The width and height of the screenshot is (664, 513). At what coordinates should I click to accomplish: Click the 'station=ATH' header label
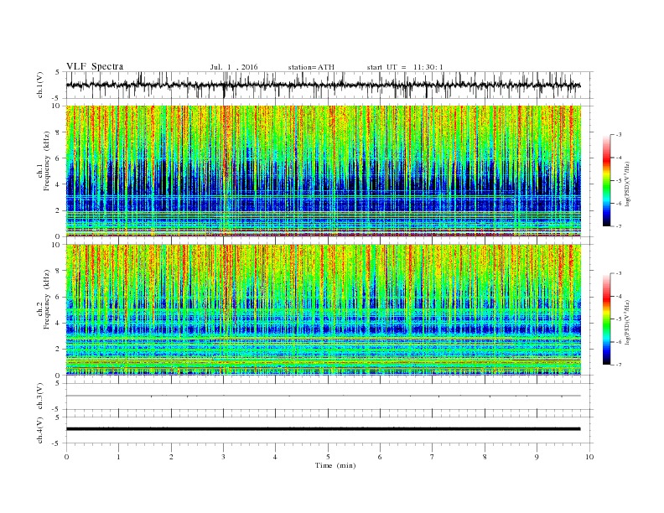pyautogui.click(x=311, y=67)
